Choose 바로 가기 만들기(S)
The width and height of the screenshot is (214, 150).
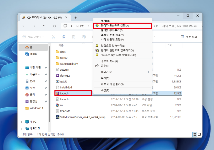click(x=123, y=84)
